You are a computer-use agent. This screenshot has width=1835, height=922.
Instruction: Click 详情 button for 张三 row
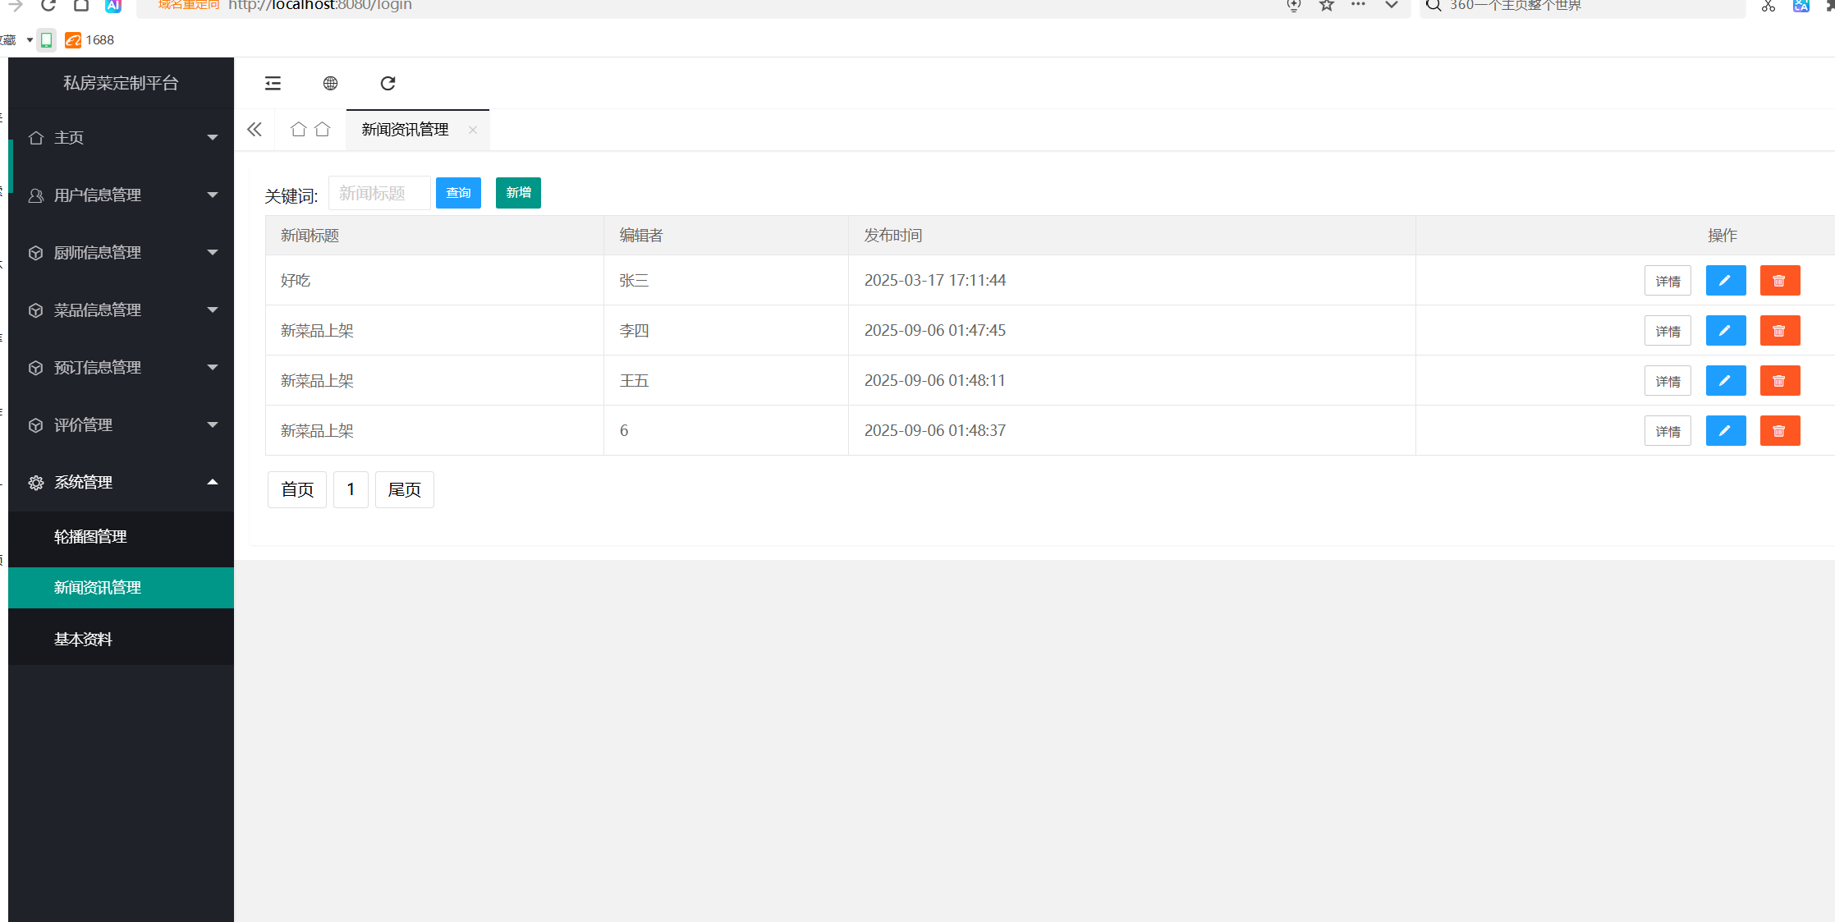point(1668,281)
